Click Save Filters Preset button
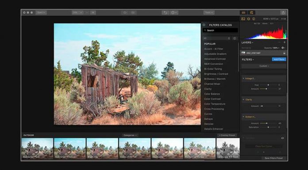 [x=273, y=158]
